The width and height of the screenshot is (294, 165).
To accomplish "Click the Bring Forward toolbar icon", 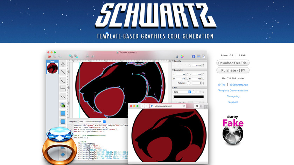I will tap(71, 56).
